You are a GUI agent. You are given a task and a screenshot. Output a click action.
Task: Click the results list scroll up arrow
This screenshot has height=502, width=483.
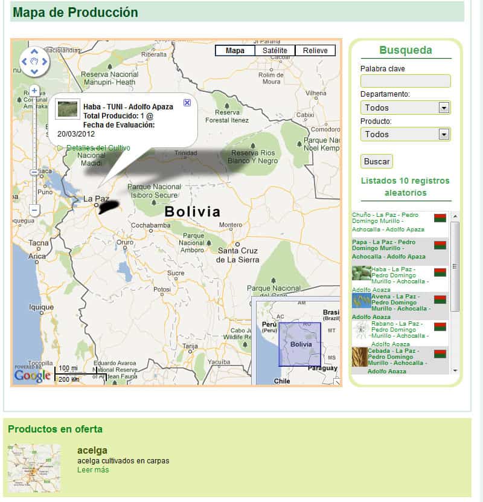[x=455, y=216]
